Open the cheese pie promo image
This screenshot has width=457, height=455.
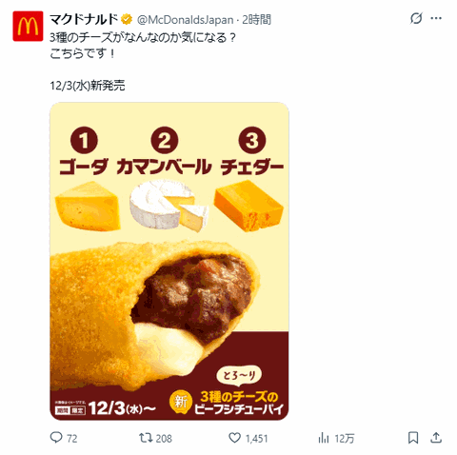click(169, 261)
